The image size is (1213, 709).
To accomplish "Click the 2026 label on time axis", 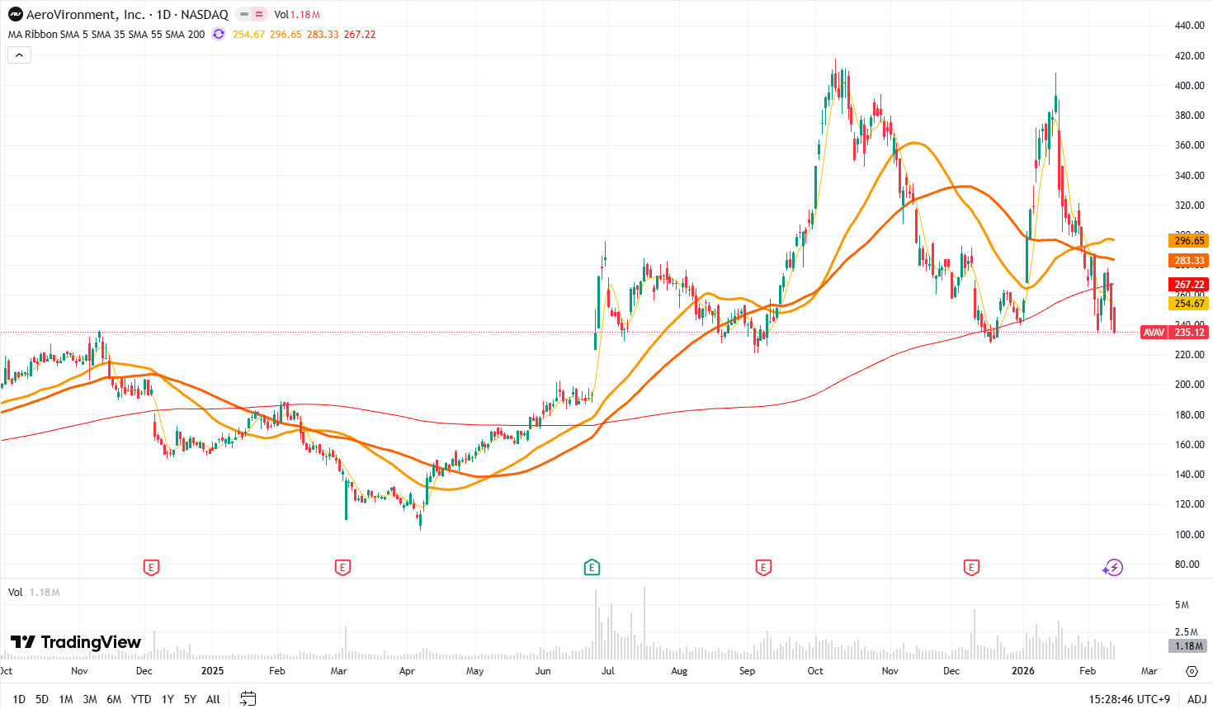I will click(x=1023, y=671).
